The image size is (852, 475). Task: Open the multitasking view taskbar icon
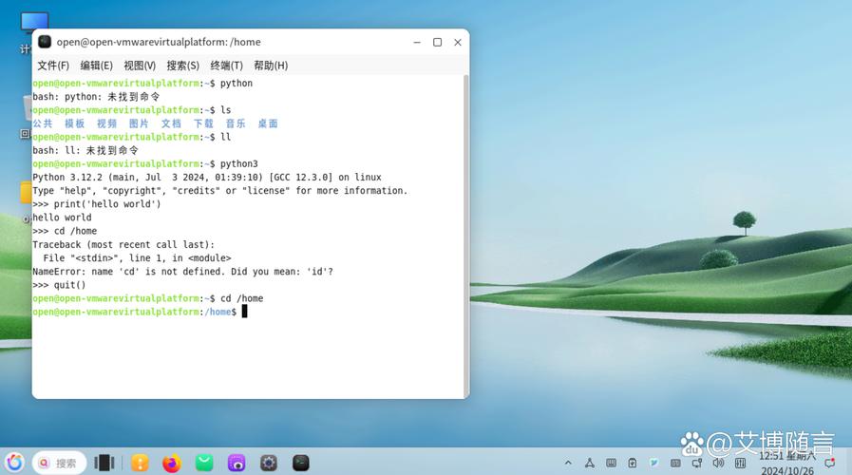click(104, 463)
